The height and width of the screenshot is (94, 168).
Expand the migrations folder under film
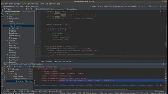click(x=8, y=19)
